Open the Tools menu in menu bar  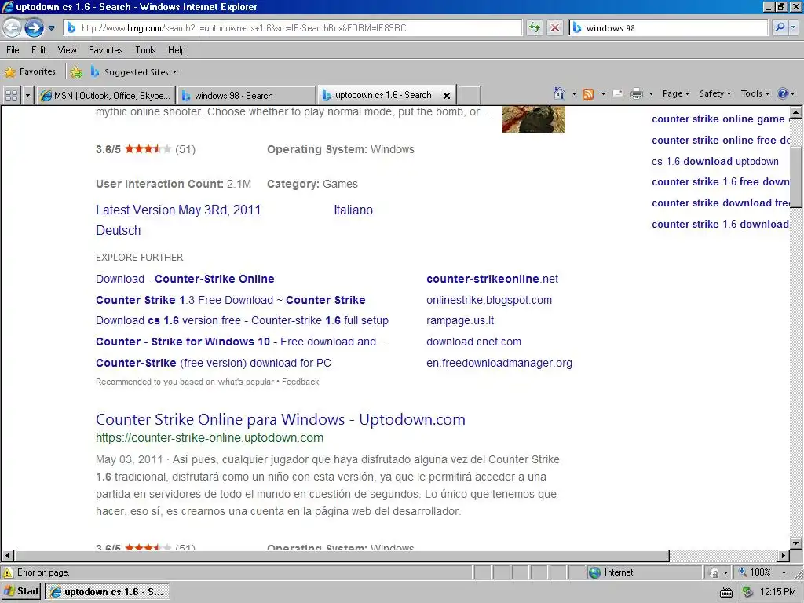coord(145,50)
